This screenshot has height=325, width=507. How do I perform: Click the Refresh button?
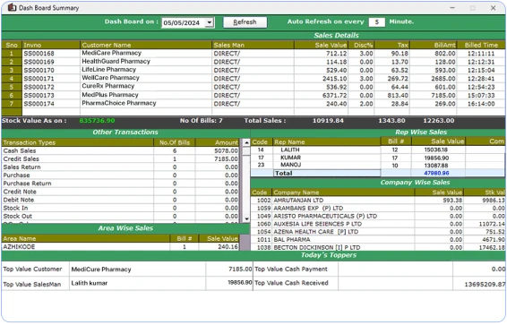tap(245, 22)
